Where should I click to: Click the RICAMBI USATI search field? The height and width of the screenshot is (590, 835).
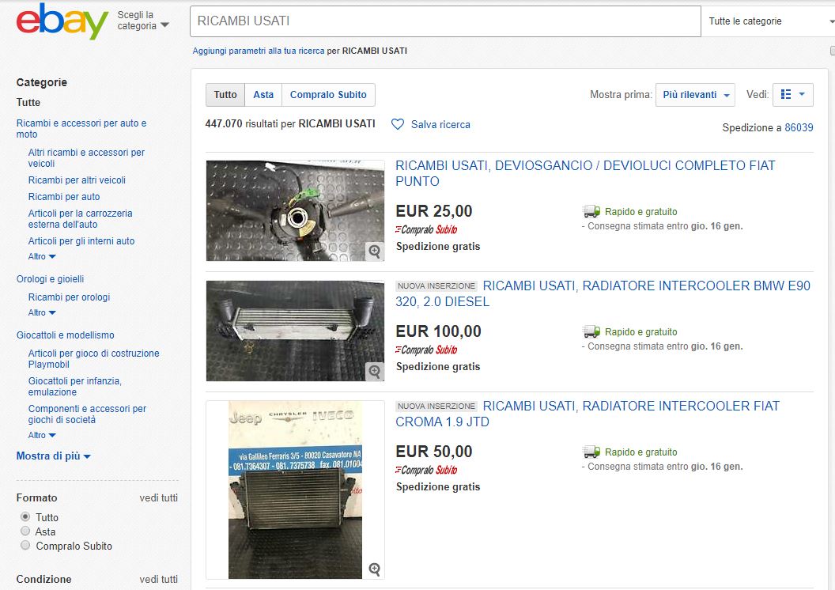445,21
